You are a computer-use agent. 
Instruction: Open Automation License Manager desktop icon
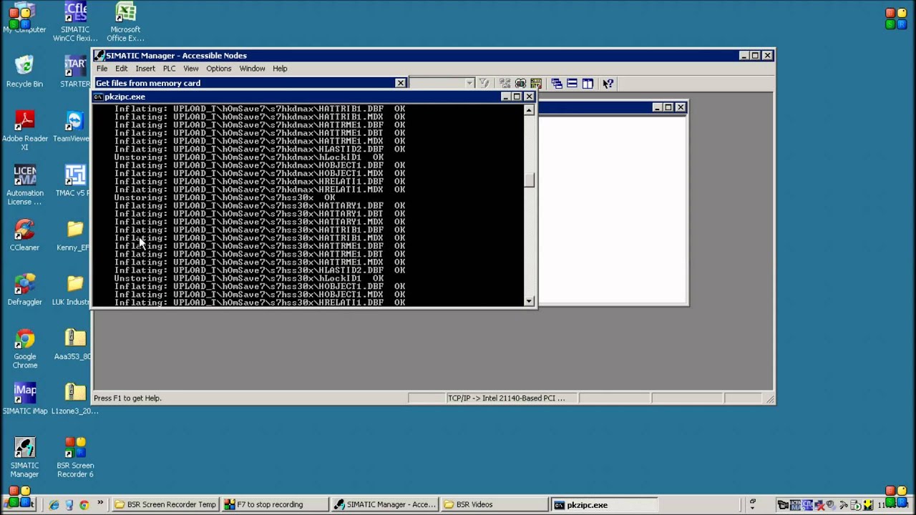pos(24,185)
